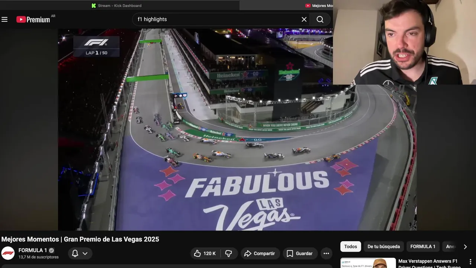Screen dimensions: 476x268
Task: Open options for Max Verstappen recommended video
Action: click(470, 262)
